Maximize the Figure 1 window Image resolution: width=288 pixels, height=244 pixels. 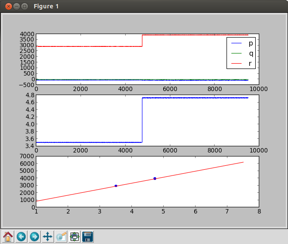(x=24, y=7)
